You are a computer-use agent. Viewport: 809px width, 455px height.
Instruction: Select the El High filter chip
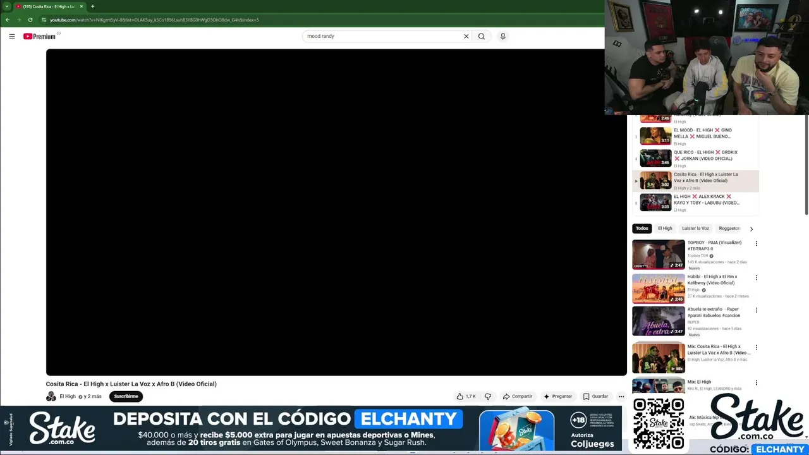coord(665,228)
